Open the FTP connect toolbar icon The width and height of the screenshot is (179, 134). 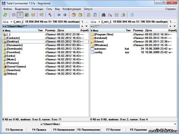point(89,15)
